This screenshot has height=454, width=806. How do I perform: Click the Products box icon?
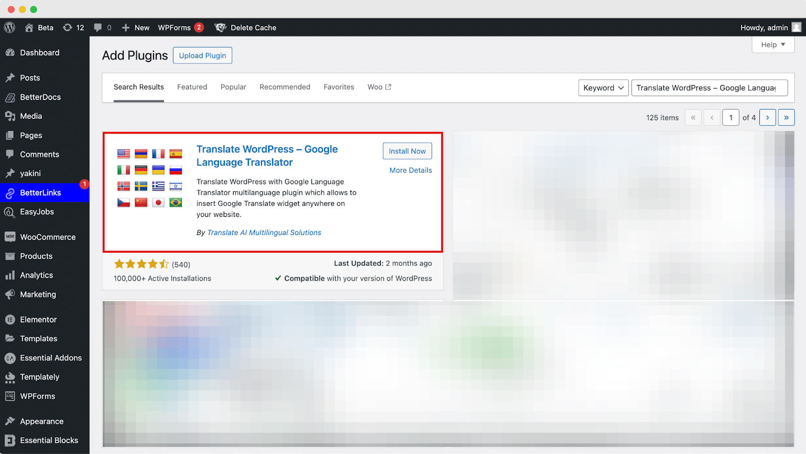coord(10,256)
